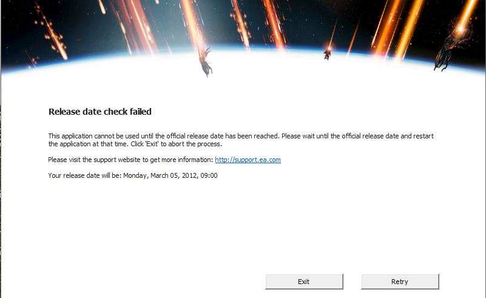
Task: Click the quoted 'Exit' word in the paragraph
Action: (x=152, y=144)
